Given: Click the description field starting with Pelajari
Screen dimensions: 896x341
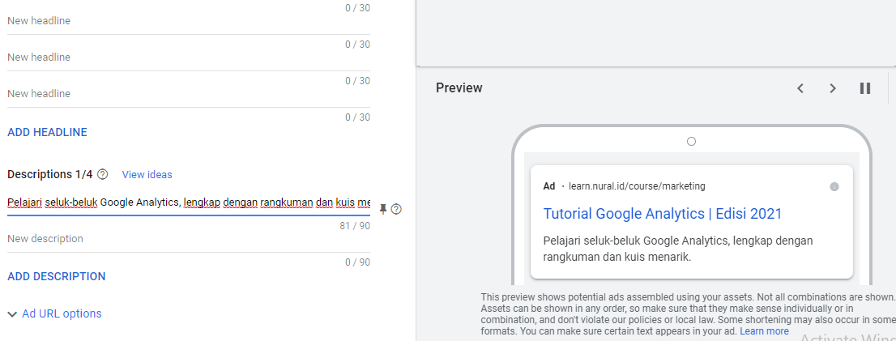Looking at the screenshot, I should [x=189, y=202].
